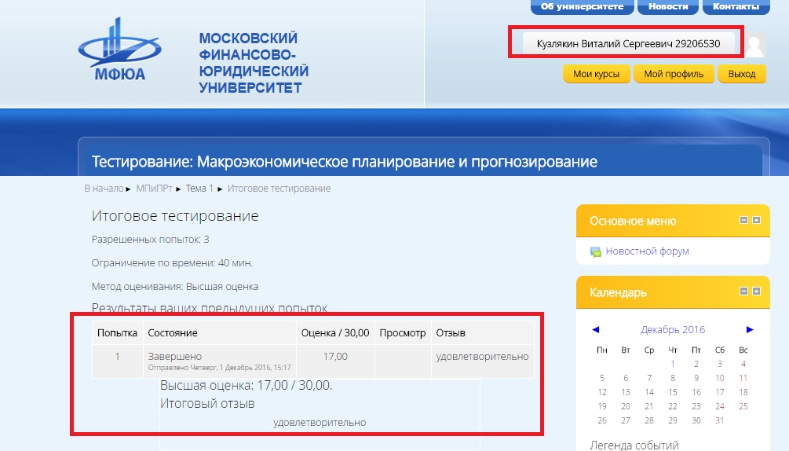Open the user profile avatar picture
Image resolution: width=789 pixels, height=451 pixels.
[754, 45]
